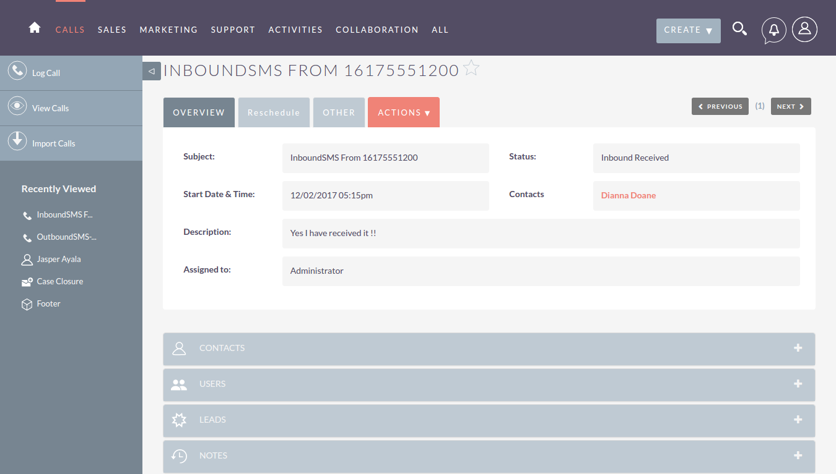836x474 pixels.
Task: Expand the Contacts subpanel plus
Action: [798, 348]
